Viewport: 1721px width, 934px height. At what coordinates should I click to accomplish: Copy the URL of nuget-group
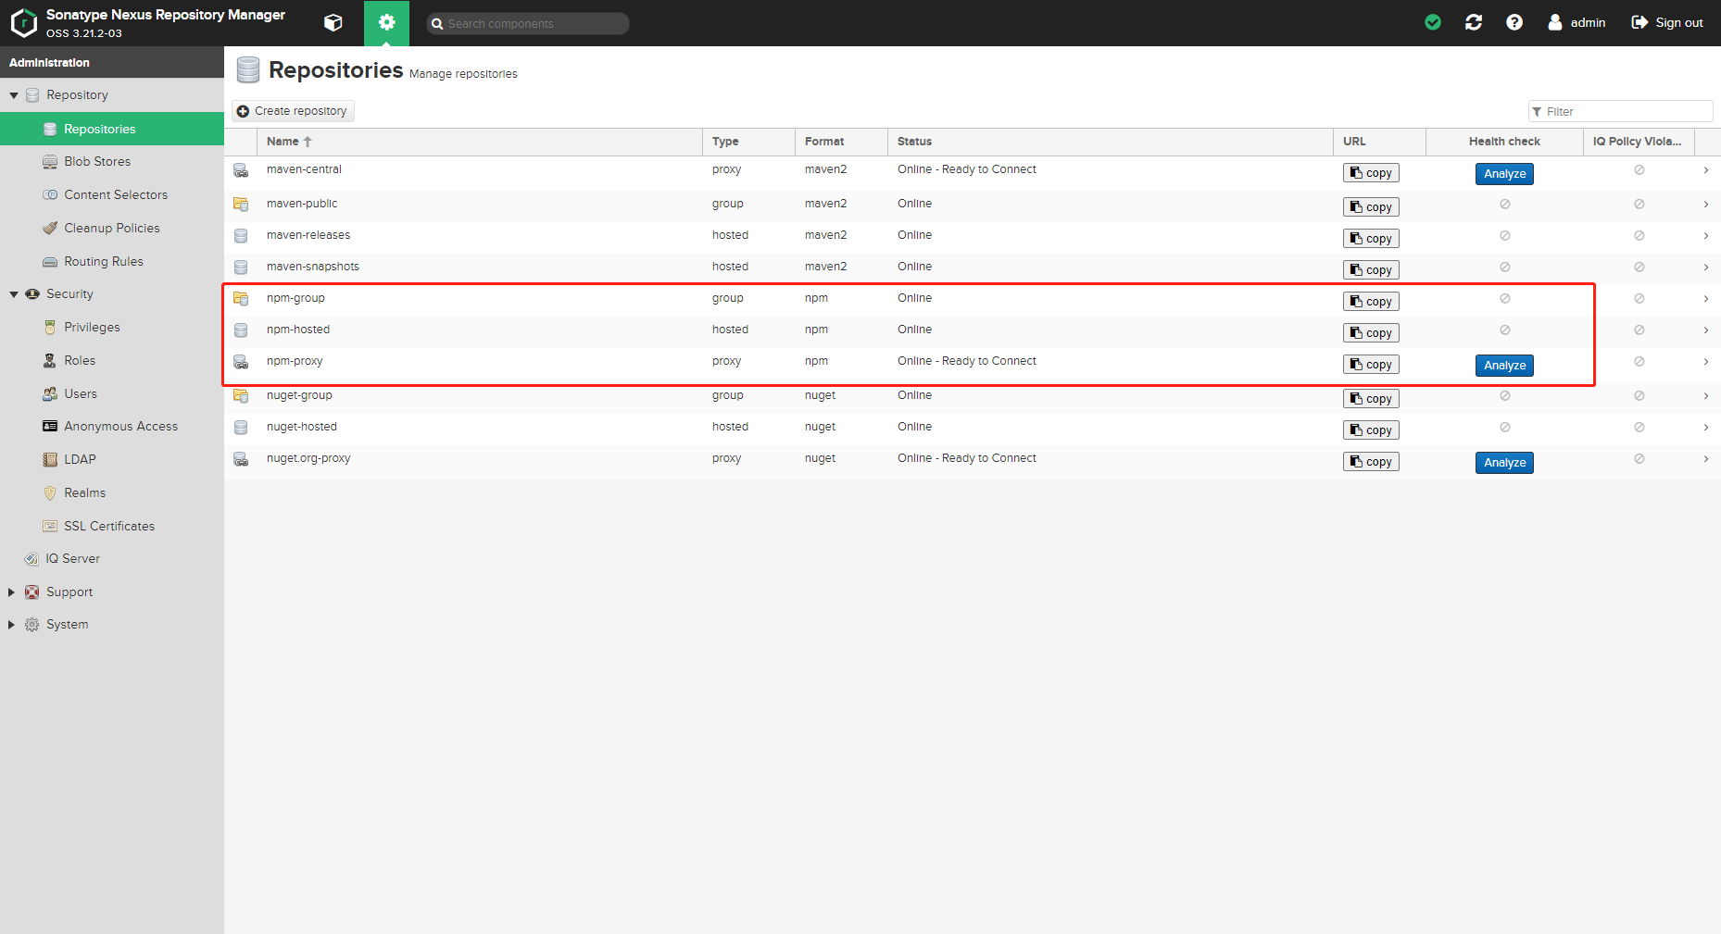point(1371,399)
